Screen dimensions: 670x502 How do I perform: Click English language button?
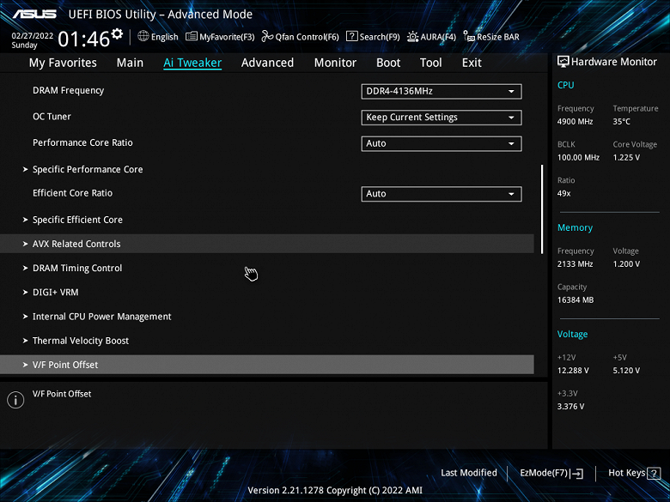pyautogui.click(x=165, y=37)
